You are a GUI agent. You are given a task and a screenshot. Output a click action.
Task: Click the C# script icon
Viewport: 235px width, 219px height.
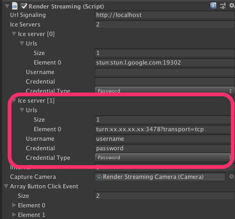(x=15, y=6)
